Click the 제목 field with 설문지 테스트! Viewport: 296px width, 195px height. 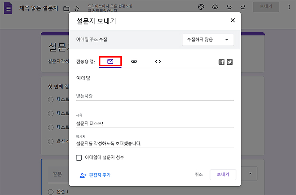coord(155,123)
